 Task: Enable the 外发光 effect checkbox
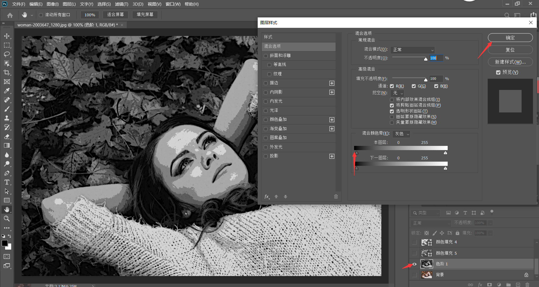(x=266, y=147)
